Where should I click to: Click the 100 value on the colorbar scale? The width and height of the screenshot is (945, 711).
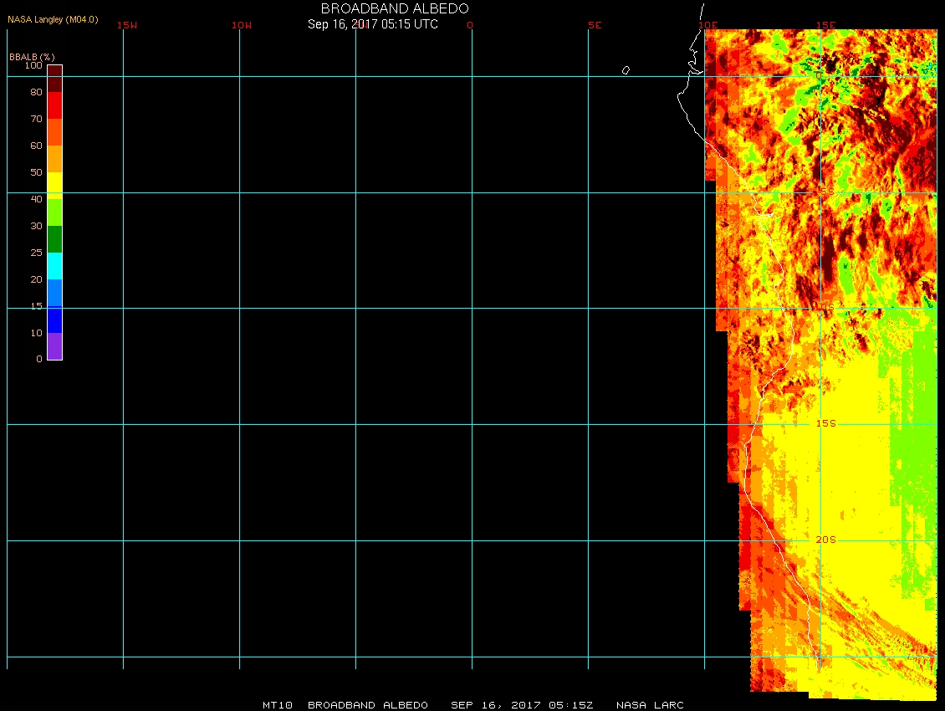(33, 65)
